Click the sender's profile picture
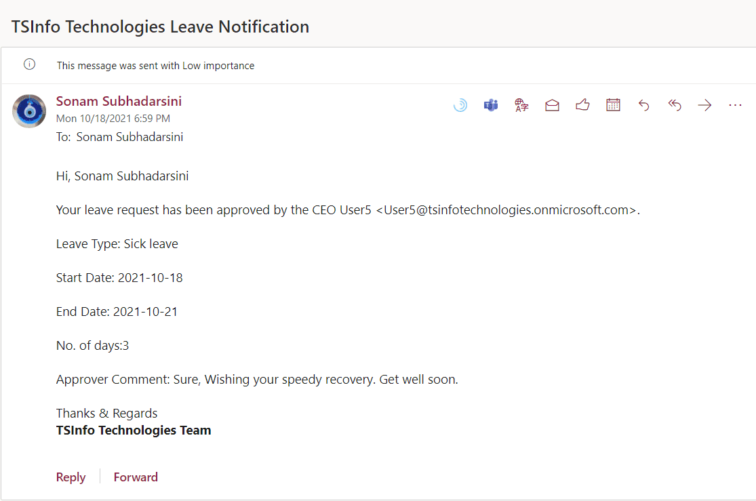The image size is (756, 501). (29, 111)
